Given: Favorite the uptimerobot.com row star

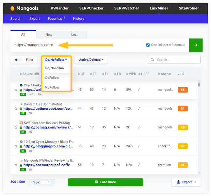Looking at the screenshot, I should click(x=16, y=108).
